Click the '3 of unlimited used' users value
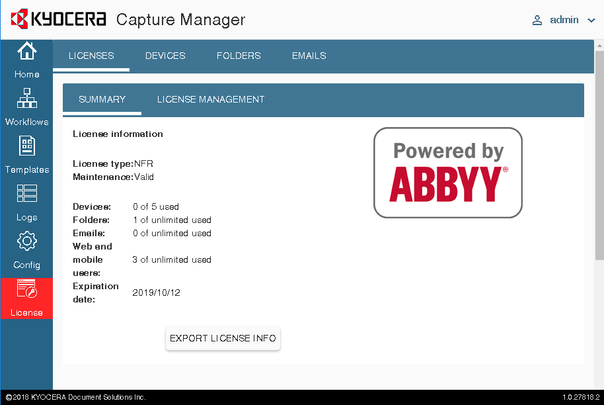Image resolution: width=604 pixels, height=405 pixels. [172, 259]
